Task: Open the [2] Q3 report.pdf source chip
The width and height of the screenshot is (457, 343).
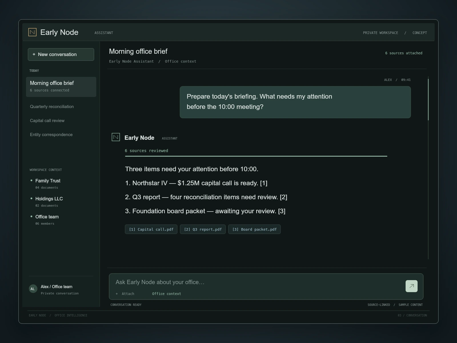Action: point(203,229)
